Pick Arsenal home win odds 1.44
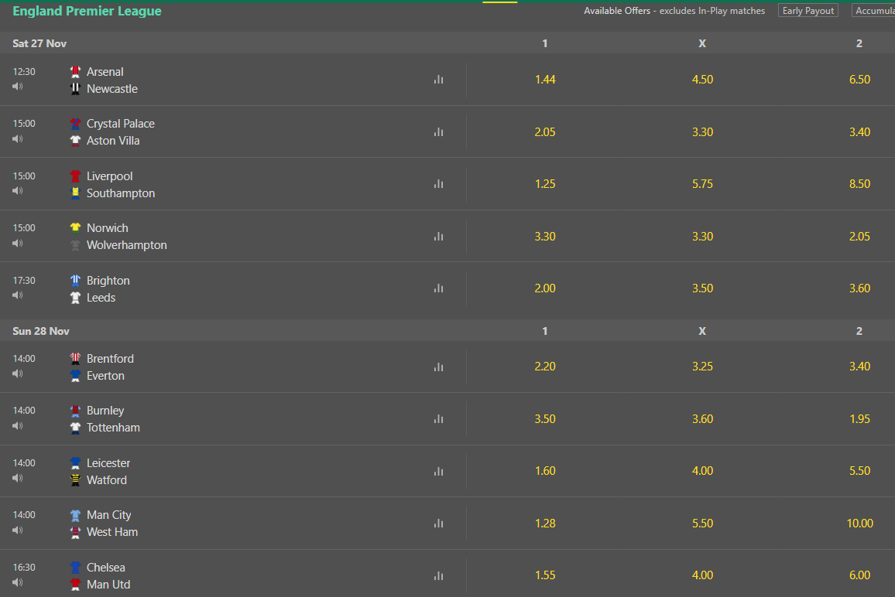 tap(545, 79)
